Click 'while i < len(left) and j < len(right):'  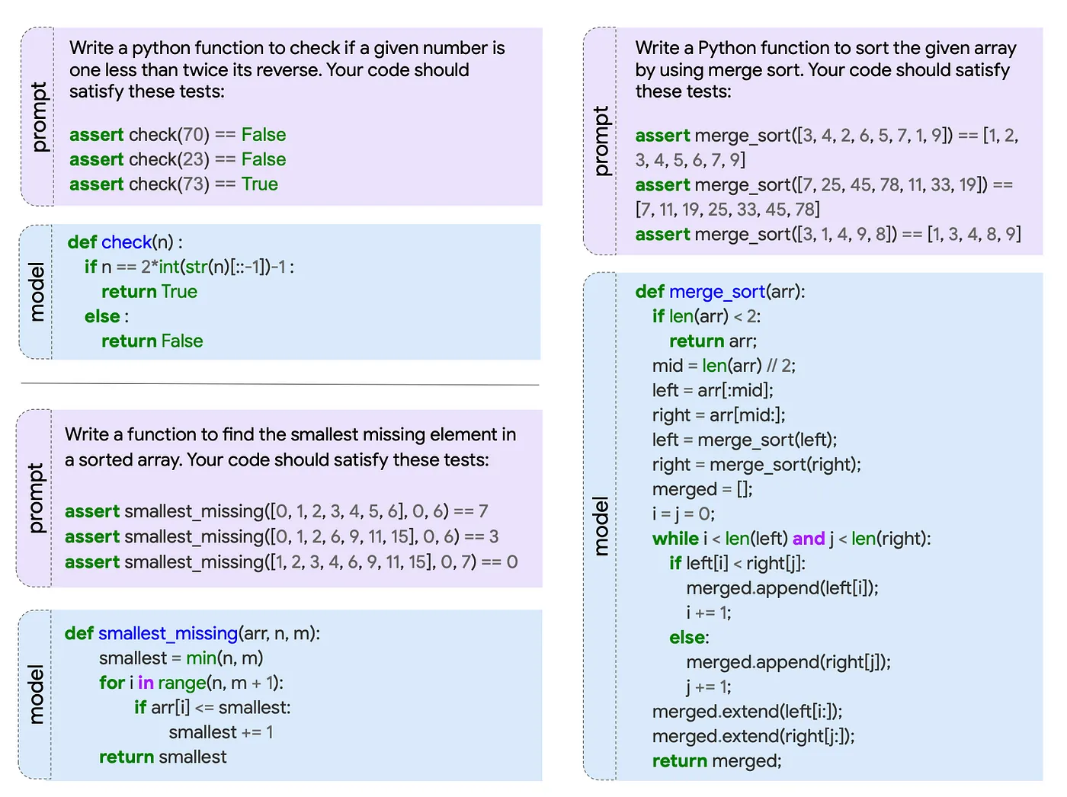792,539
